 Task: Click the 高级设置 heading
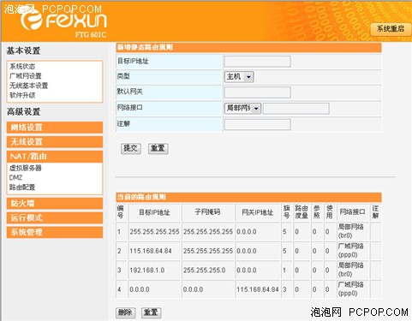[23, 111]
